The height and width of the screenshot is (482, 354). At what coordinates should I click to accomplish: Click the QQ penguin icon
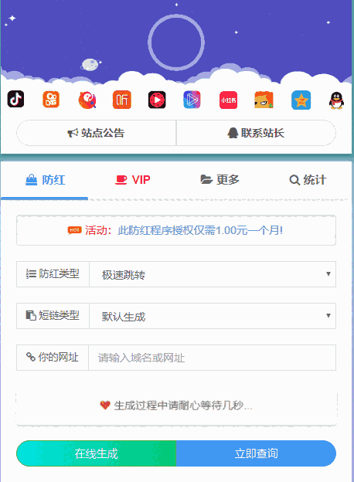coord(336,101)
